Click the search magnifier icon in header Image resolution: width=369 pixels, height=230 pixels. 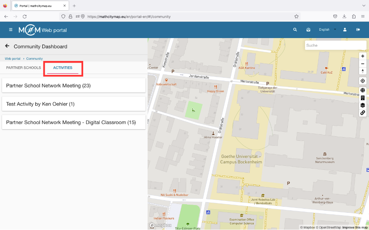[295, 30]
